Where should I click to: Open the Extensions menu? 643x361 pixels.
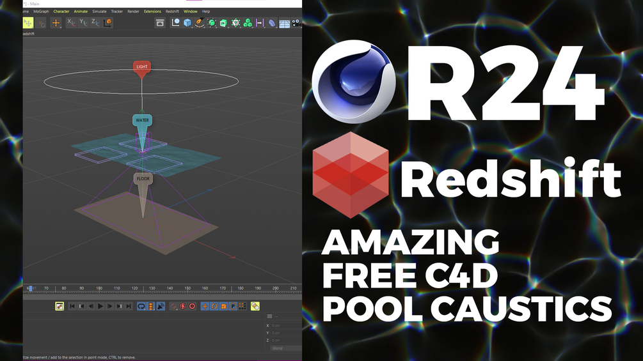[x=152, y=12]
